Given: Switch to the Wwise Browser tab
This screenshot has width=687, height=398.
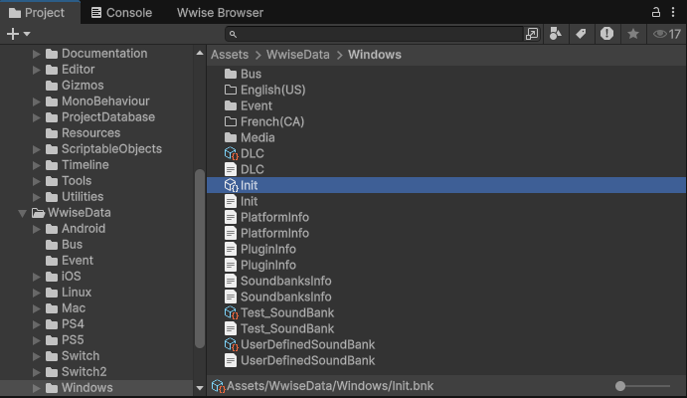Looking at the screenshot, I should (220, 13).
